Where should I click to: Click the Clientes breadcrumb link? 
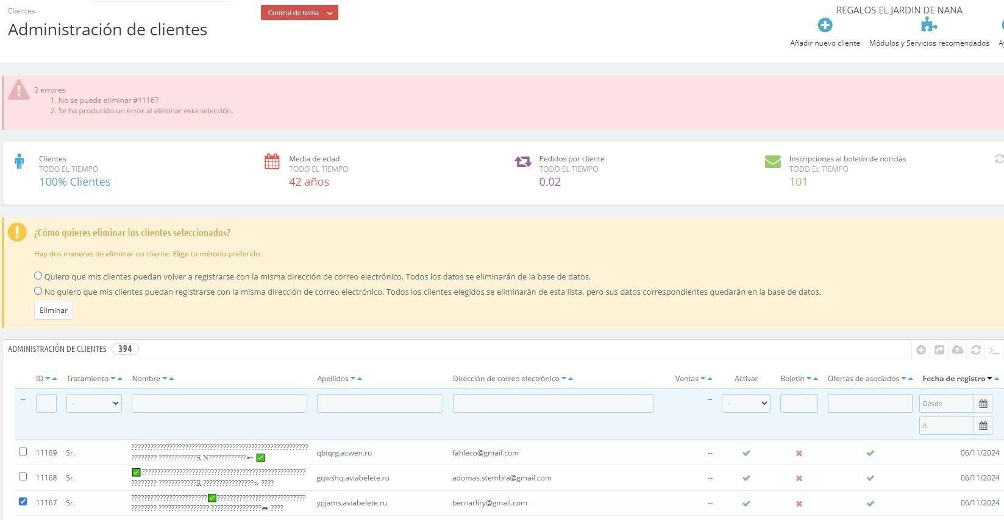pyautogui.click(x=21, y=11)
